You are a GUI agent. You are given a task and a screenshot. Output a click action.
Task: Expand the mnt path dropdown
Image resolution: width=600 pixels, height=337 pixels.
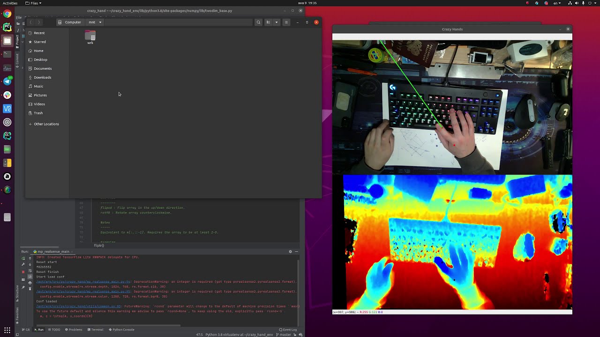[x=100, y=22]
